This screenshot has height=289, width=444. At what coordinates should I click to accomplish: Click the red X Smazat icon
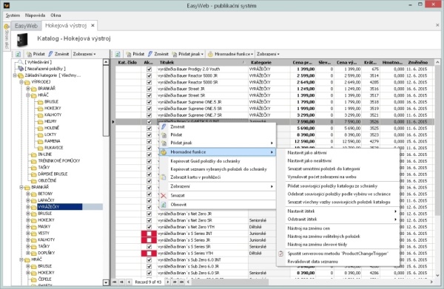164,196
